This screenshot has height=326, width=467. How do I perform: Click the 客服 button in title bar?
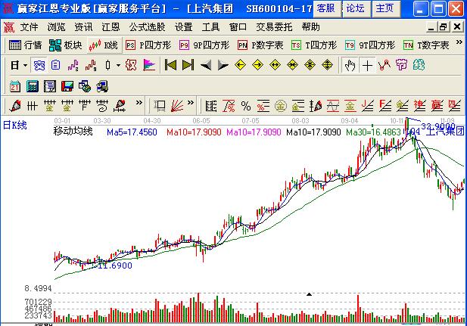[x=325, y=8]
